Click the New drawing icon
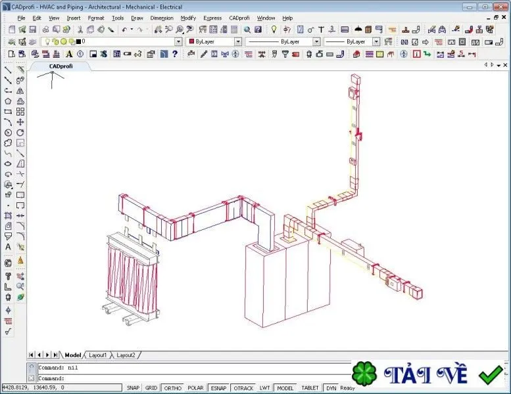 click(12, 30)
